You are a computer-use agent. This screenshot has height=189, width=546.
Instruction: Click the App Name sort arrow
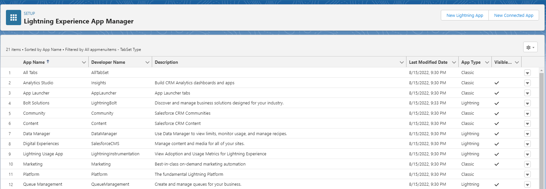[48, 62]
